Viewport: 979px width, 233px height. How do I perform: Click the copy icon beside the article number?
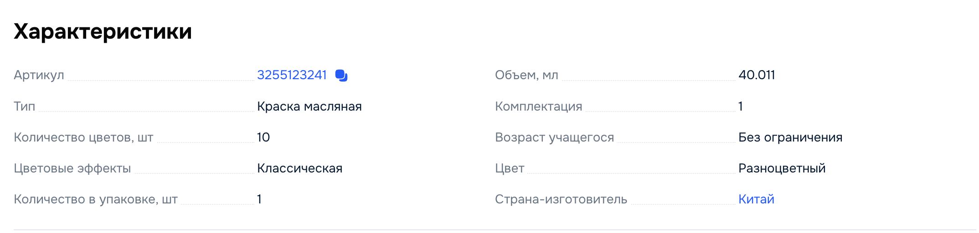(341, 75)
